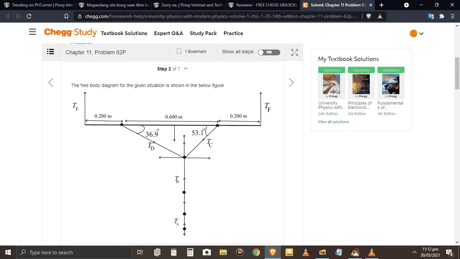Viewport: 460px width, 259px height.
Task: Open Expert Q&A menu
Action: pyautogui.click(x=168, y=33)
